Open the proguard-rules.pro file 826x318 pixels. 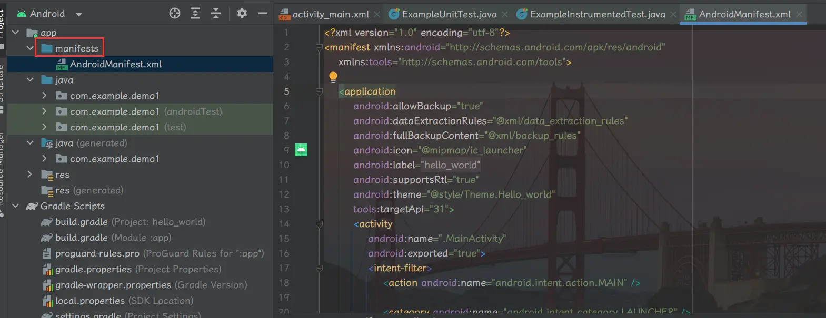[x=97, y=253]
